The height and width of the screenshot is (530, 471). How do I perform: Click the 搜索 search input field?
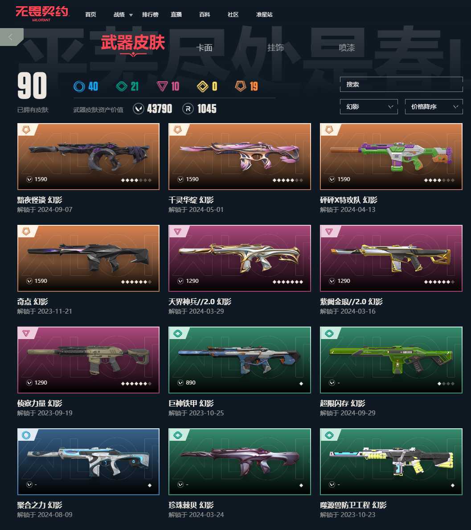tap(401, 84)
